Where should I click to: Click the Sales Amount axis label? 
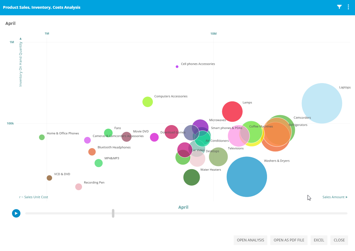333,197
